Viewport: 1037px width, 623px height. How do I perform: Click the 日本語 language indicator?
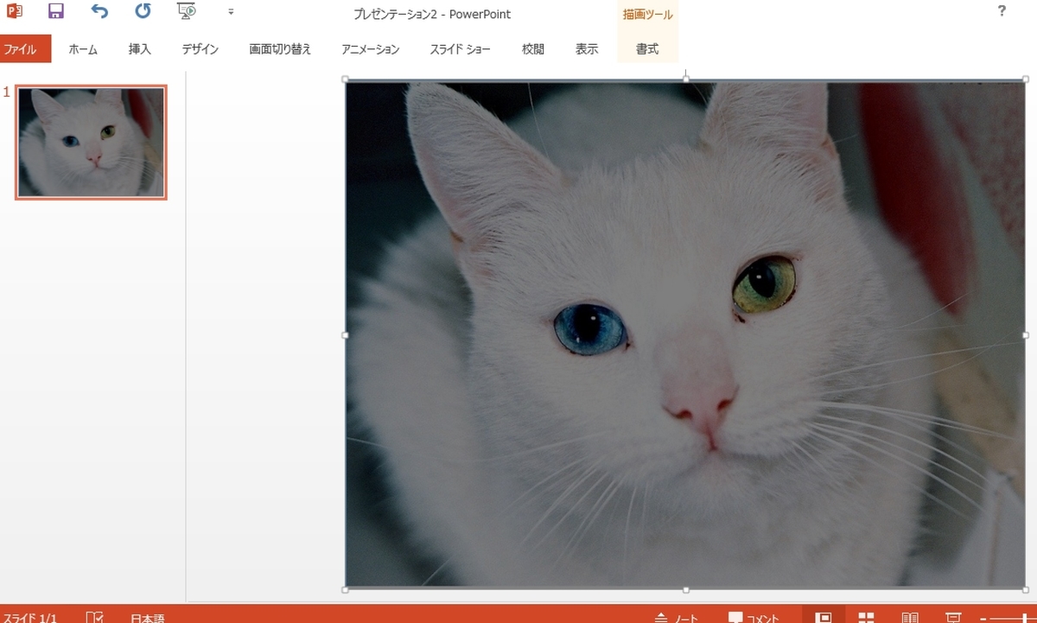click(147, 618)
